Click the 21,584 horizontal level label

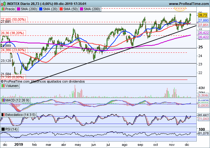[x=6, y=74]
